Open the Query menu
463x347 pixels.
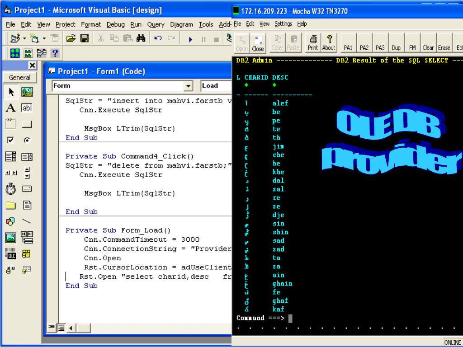tap(156, 24)
